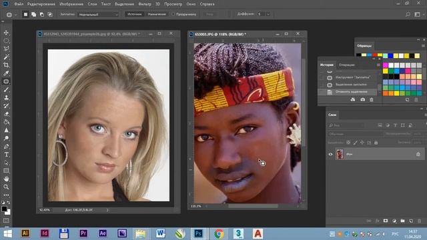Pick the blue swatch in top swatches row
Screen dimensions: 427x240
pyautogui.click(x=390, y=56)
